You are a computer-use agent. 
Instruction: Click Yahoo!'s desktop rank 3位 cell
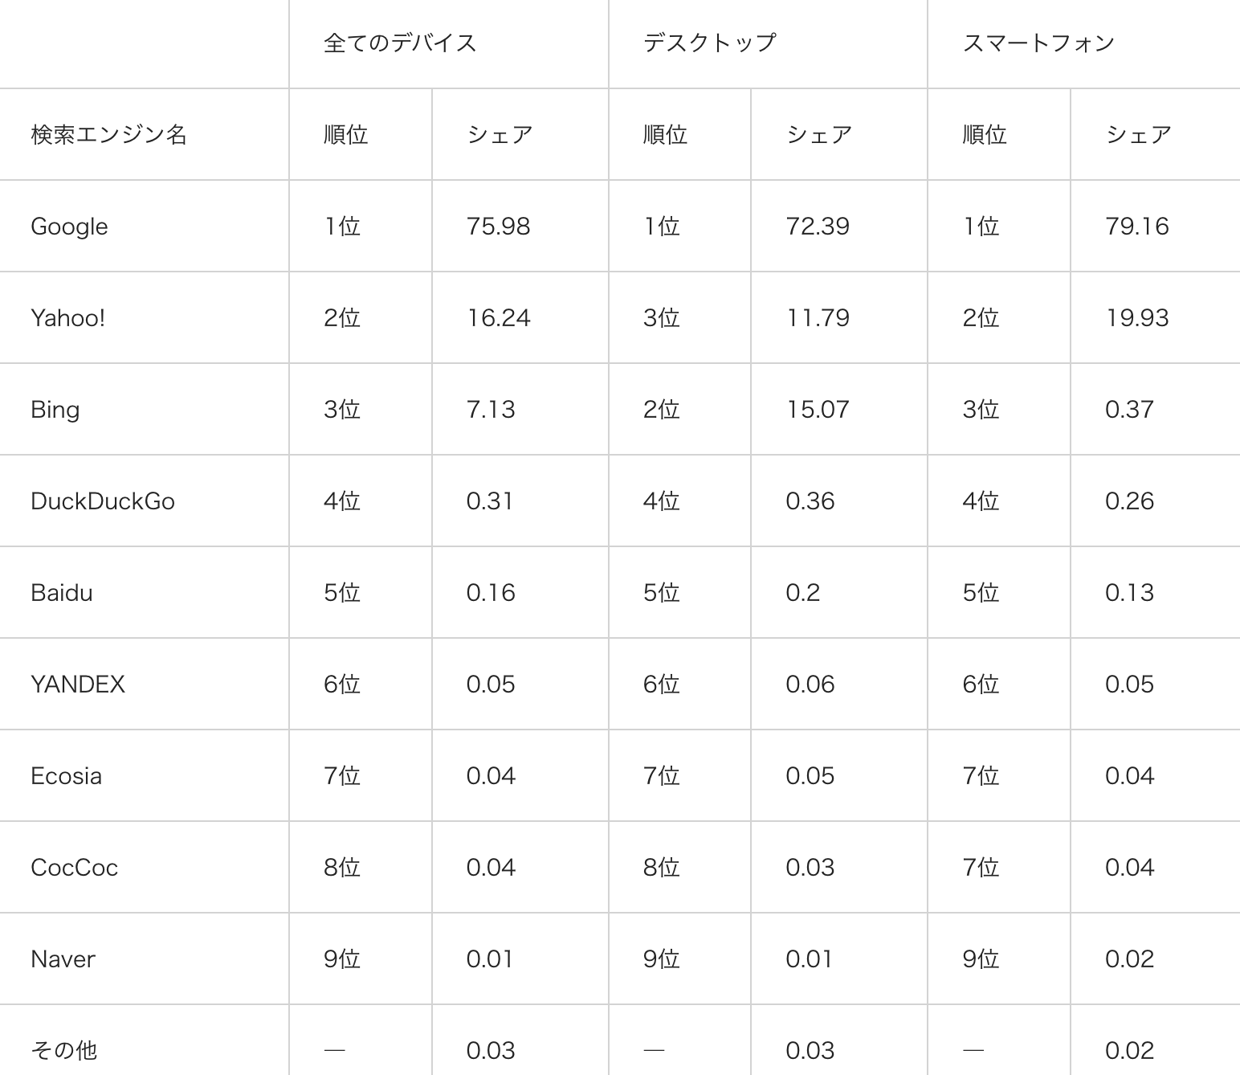[661, 318]
